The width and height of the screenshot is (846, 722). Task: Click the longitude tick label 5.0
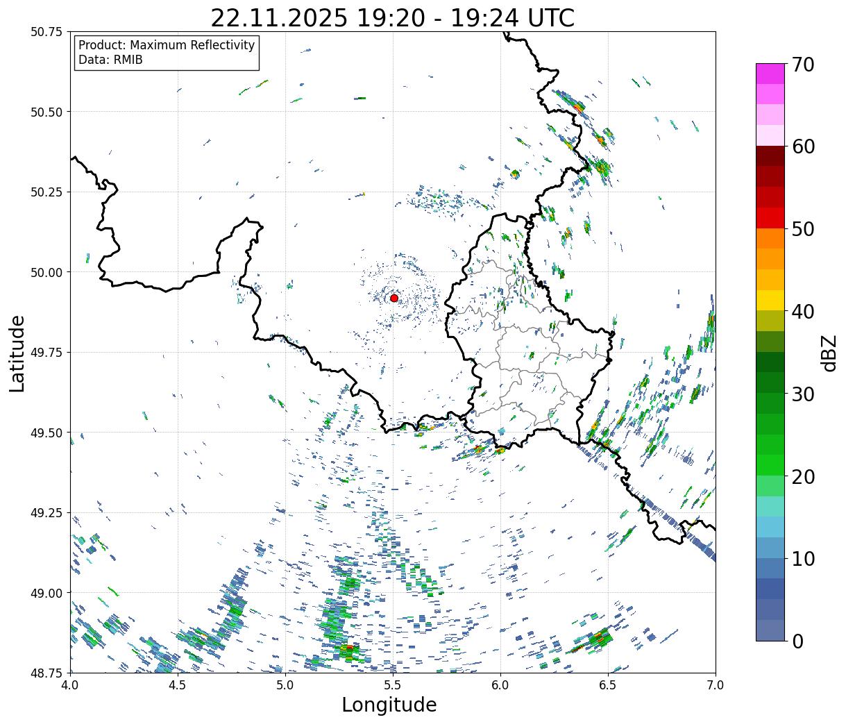[x=285, y=685]
